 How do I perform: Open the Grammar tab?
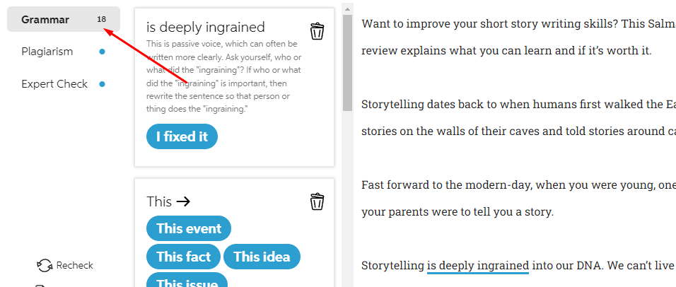pos(46,20)
